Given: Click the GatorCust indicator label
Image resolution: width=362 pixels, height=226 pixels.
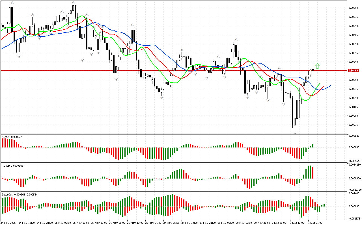Looking at the screenshot, I should [20, 194].
